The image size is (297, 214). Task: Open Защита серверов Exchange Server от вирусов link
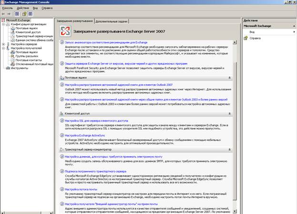click(126, 64)
